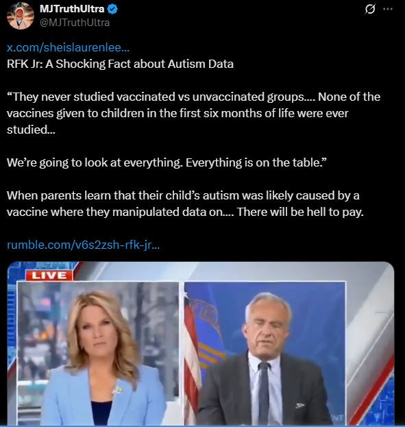The width and height of the screenshot is (405, 427).
Task: Open the three-dot more options menu
Action: pyautogui.click(x=388, y=9)
